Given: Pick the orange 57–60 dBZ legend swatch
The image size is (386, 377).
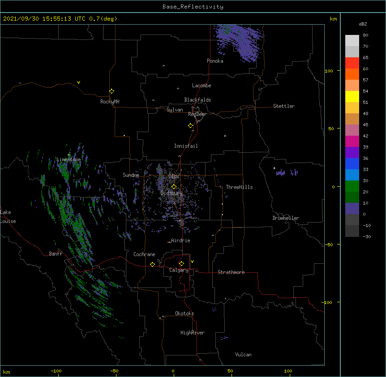Looking at the screenshot, I should click(352, 74).
